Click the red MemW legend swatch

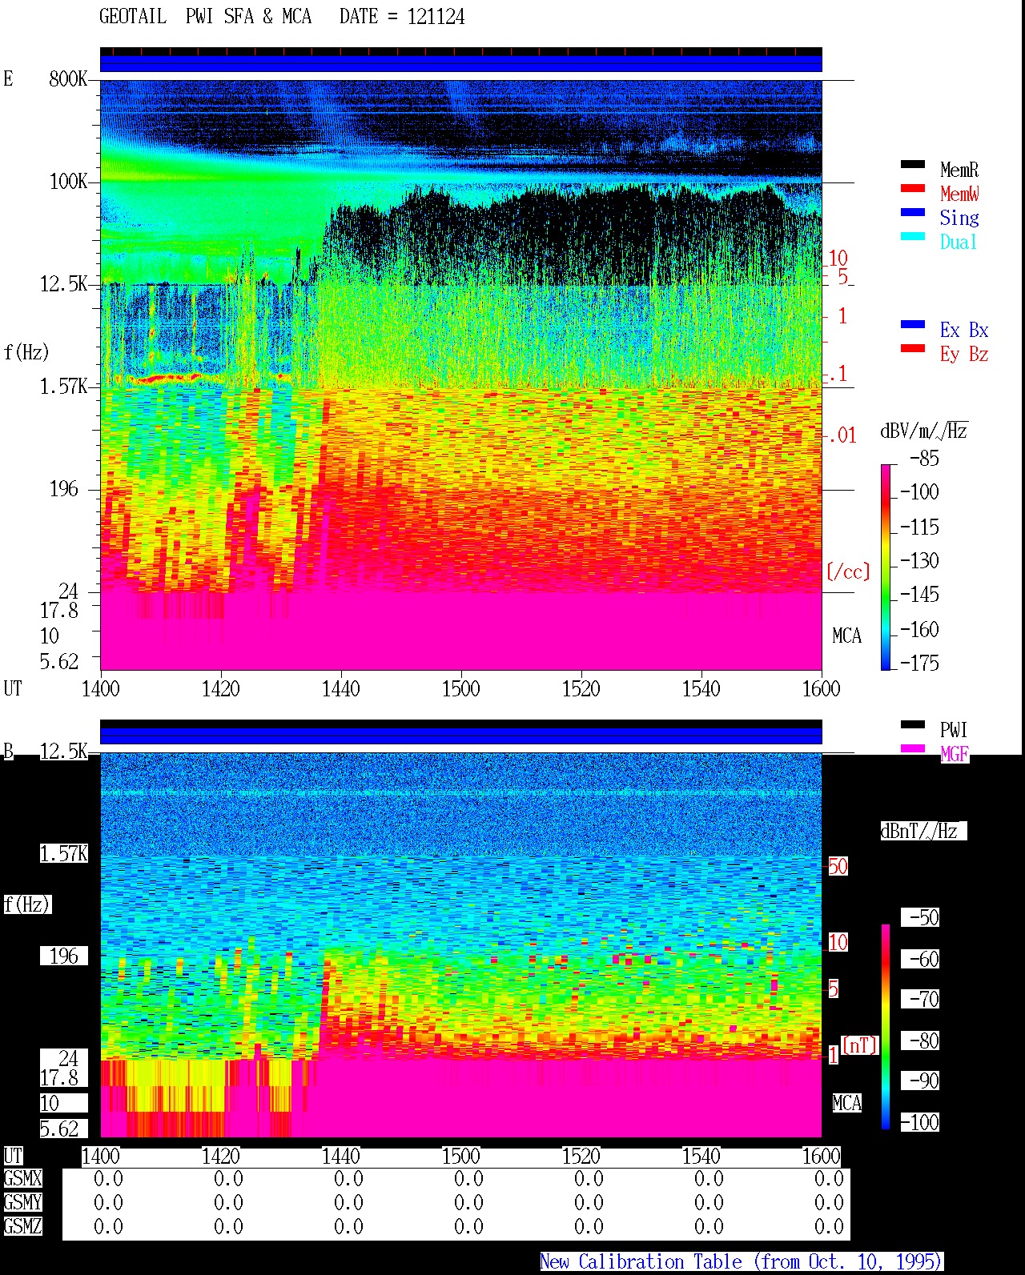[913, 188]
